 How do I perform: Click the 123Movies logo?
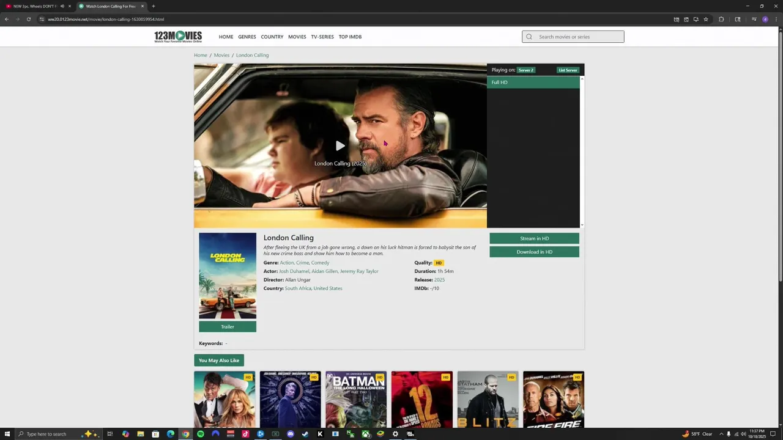[178, 37]
